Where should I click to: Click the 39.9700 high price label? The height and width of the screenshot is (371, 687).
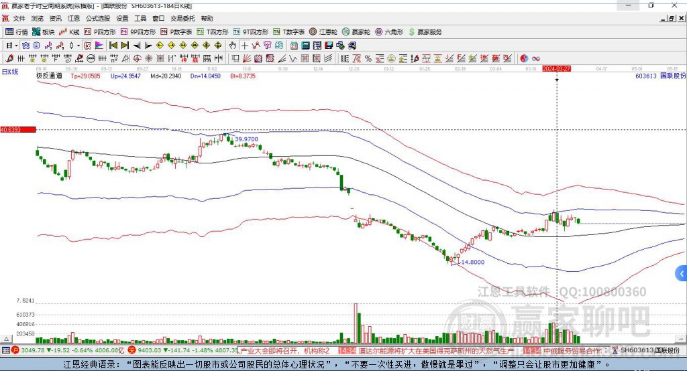coord(247,139)
